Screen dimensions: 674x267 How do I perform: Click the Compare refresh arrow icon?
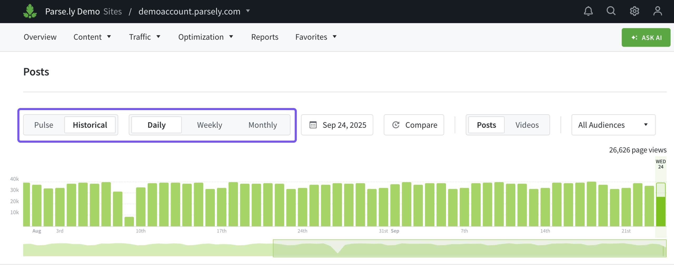coord(396,125)
